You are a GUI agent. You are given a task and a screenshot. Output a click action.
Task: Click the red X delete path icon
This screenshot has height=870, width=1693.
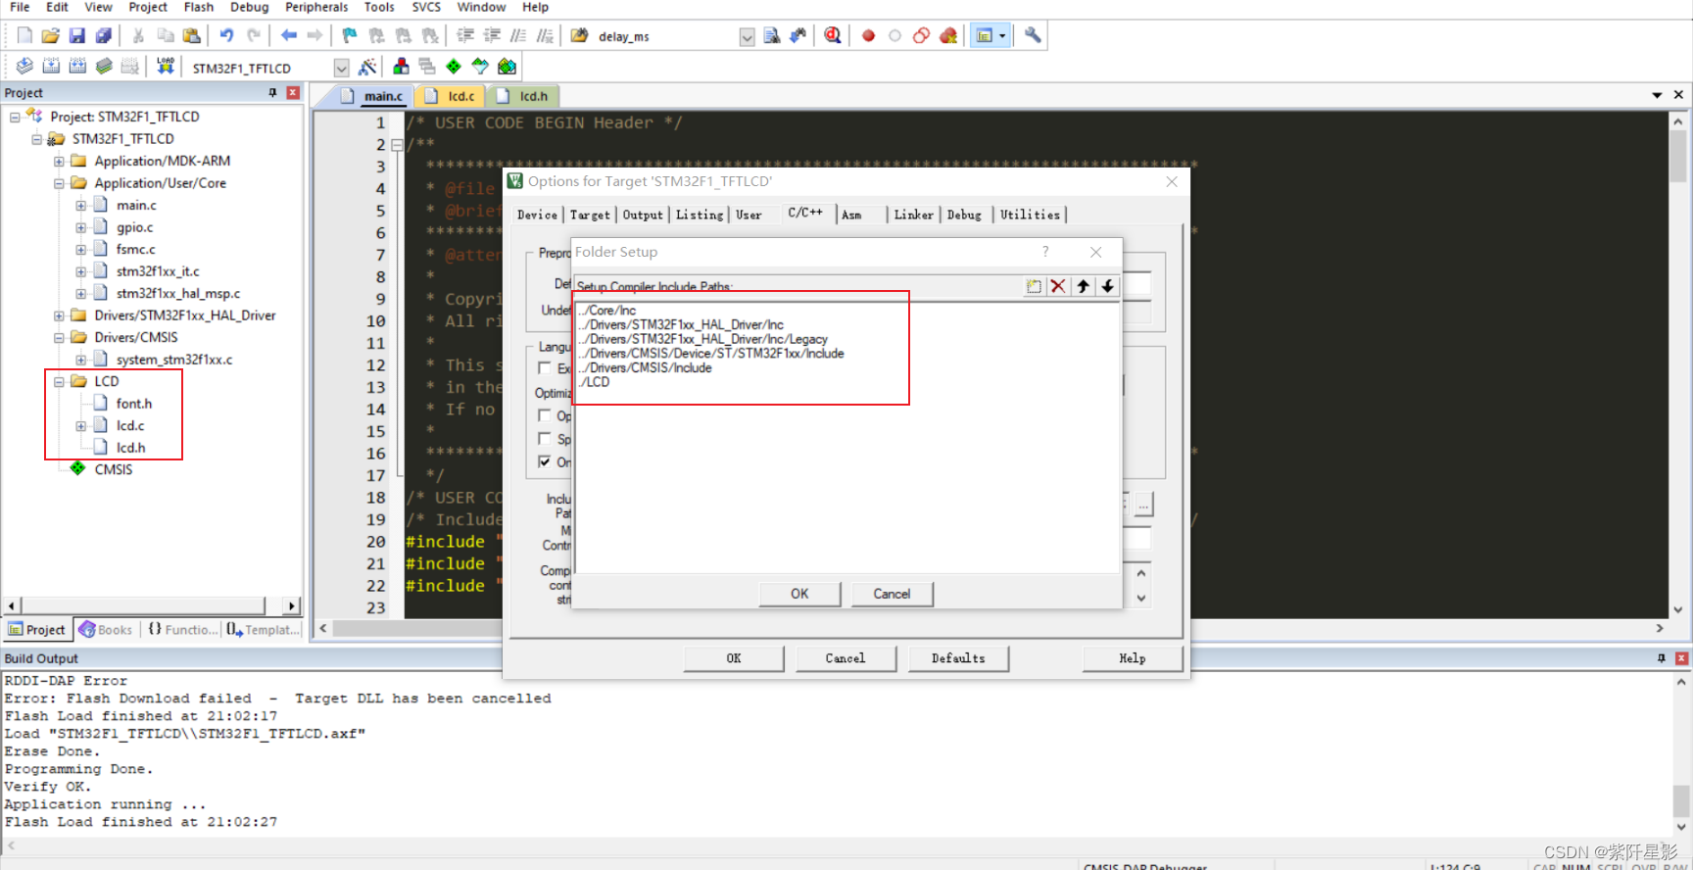1058,286
